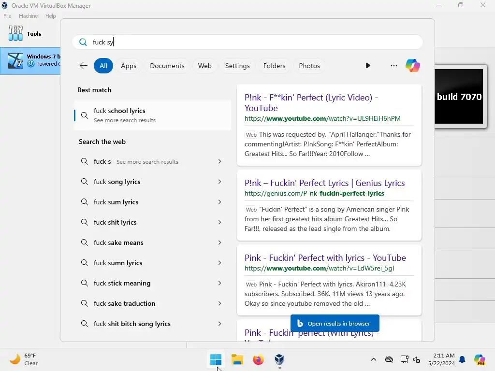
Task: Open Copilot preview in the taskbar corner
Action: [480, 359]
